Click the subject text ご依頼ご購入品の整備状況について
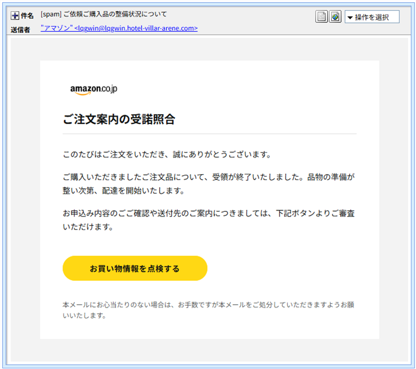The image size is (416, 369). pyautogui.click(x=115, y=14)
